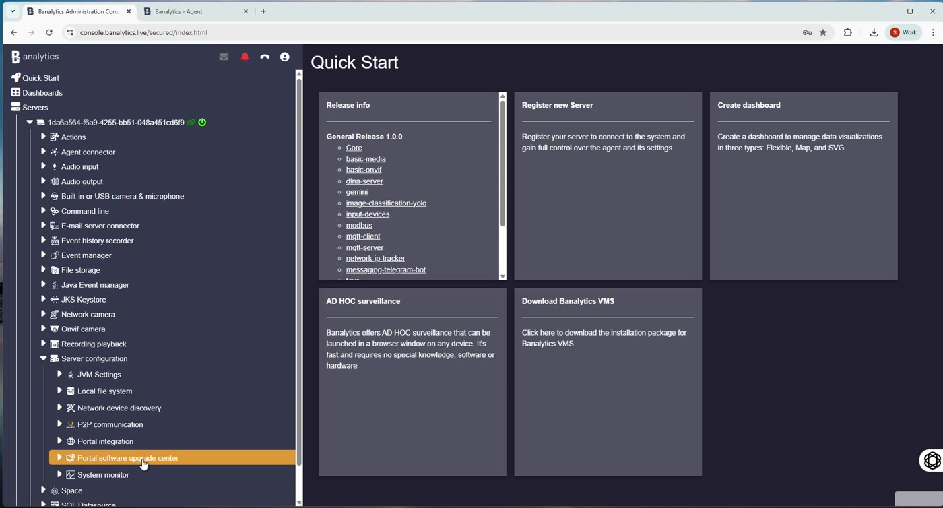Expand Portal software upgrade center arrow
The width and height of the screenshot is (943, 508).
59,457
